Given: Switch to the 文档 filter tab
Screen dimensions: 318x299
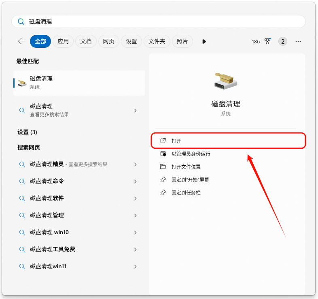Looking at the screenshot, I should [86, 41].
